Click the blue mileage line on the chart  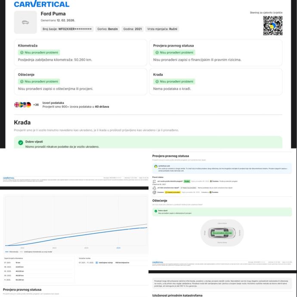click(76, 236)
